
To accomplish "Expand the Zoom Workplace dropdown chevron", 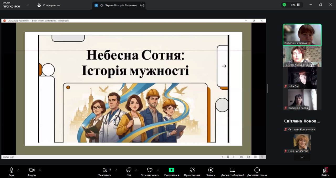I will point(28,5).
